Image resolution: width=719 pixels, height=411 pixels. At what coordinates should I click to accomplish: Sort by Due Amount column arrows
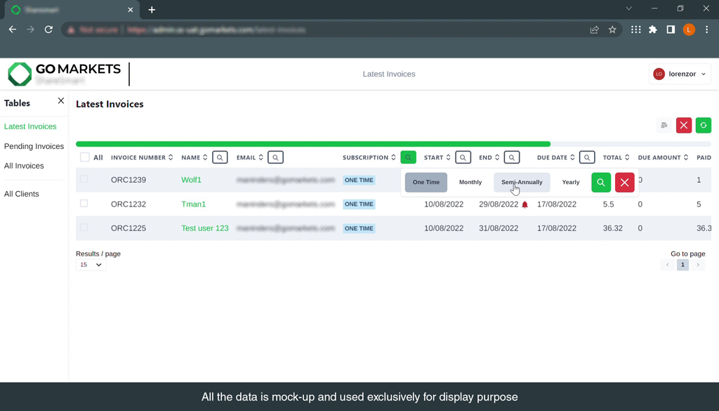pyautogui.click(x=686, y=157)
